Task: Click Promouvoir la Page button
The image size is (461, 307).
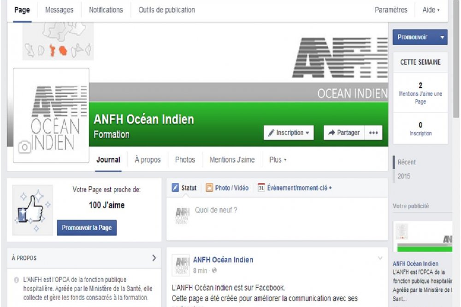Action: point(87,228)
